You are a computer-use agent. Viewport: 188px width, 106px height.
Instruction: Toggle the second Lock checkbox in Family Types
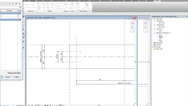pyautogui.click(x=19, y=17)
